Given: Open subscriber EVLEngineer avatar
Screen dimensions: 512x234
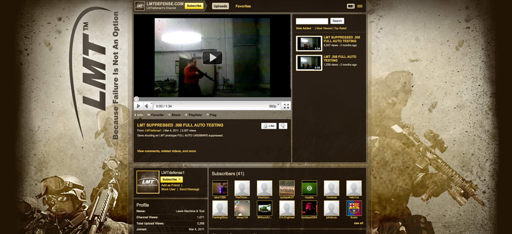Looking at the screenshot, I should coord(287,208).
